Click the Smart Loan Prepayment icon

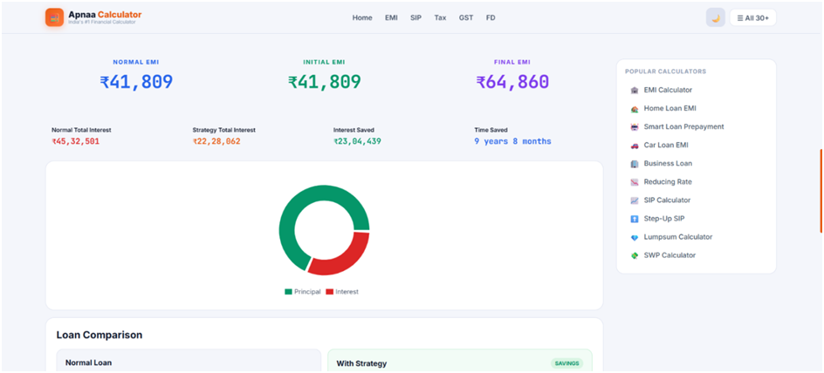coord(635,127)
